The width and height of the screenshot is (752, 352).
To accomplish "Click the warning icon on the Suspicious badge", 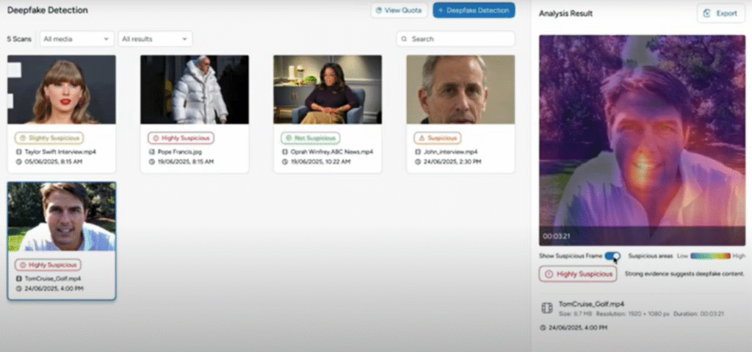I will click(422, 138).
